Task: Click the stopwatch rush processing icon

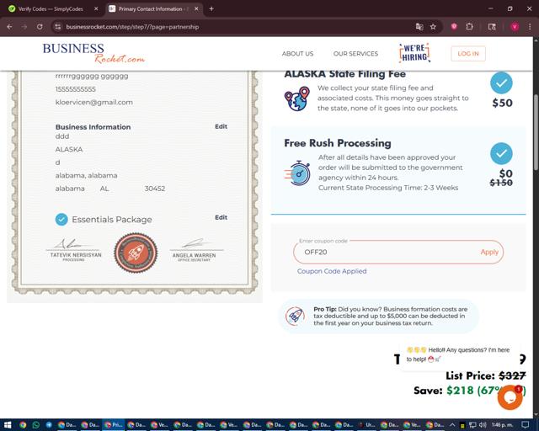Action: click(297, 173)
